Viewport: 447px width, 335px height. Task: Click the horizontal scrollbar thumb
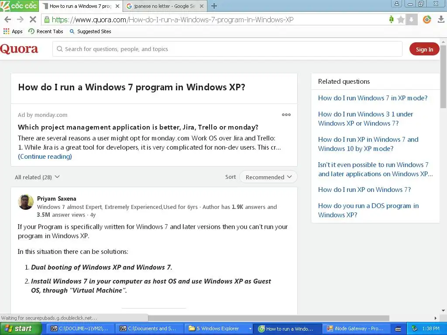coord(268,318)
